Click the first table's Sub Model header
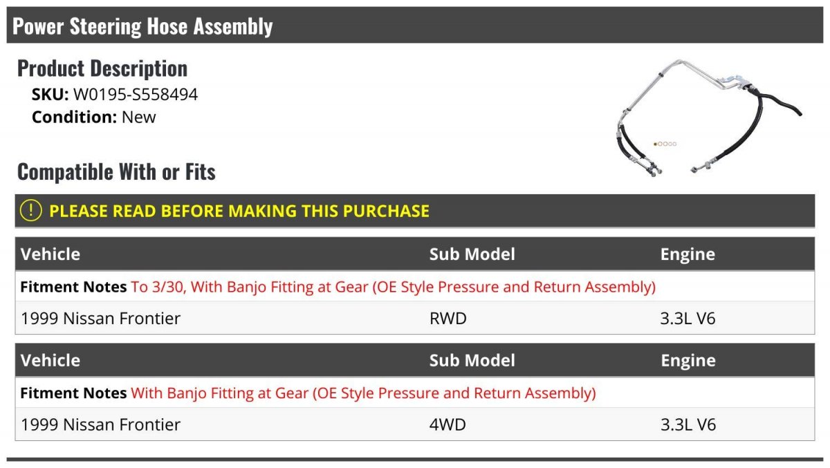Viewport: 830px width, 468px height. (x=472, y=254)
